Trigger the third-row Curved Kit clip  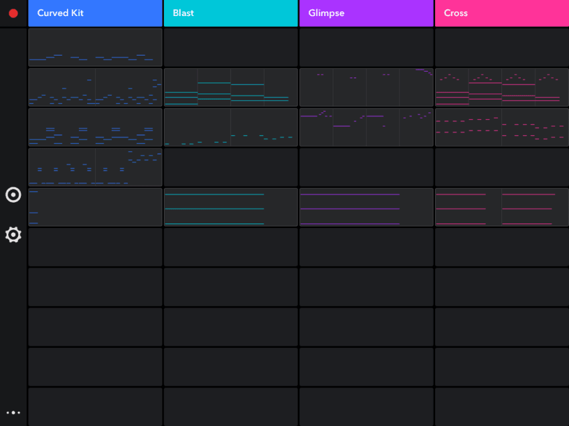[95, 127]
